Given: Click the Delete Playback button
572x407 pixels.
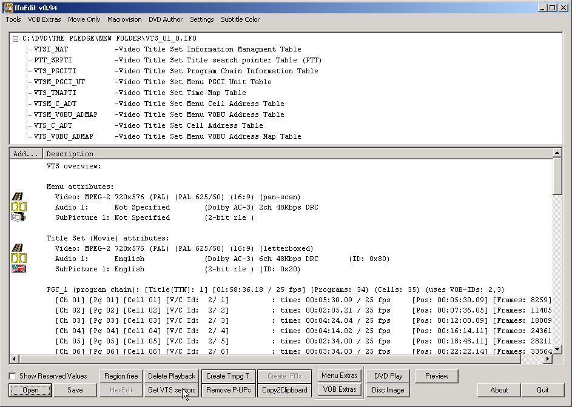Looking at the screenshot, I should (x=172, y=376).
